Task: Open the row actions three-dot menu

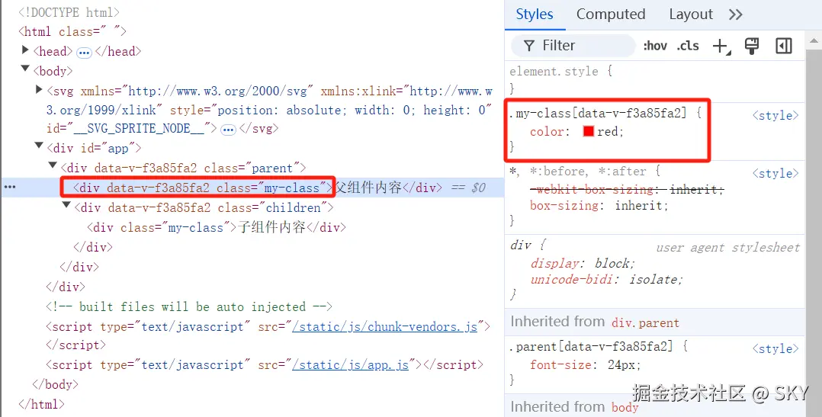Action: point(10,188)
